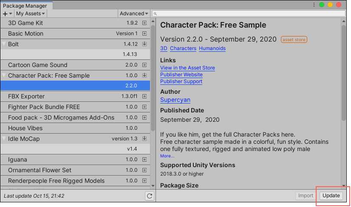351x207 pixels.
Task: Open the three-dot window options menu
Action: 314,5
